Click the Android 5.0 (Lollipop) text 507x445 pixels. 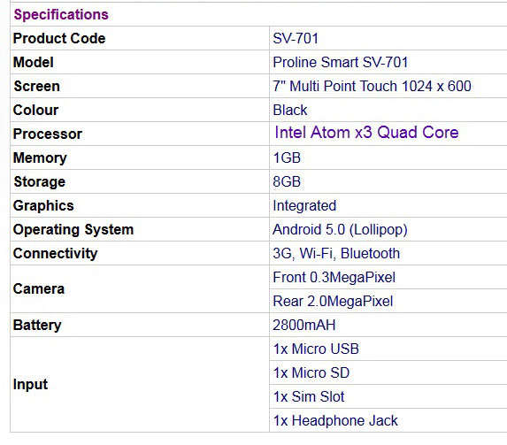(340, 230)
